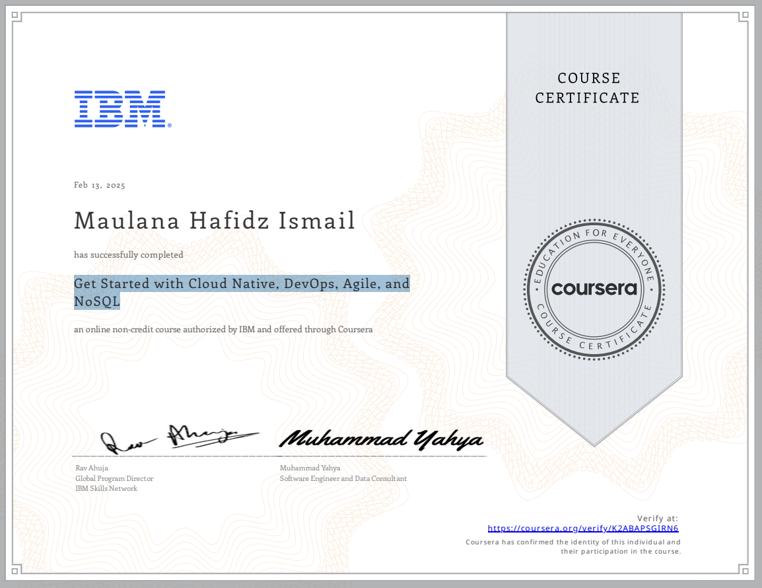762x588 pixels.
Task: Click 'Global Program Director' title
Action: coord(114,478)
